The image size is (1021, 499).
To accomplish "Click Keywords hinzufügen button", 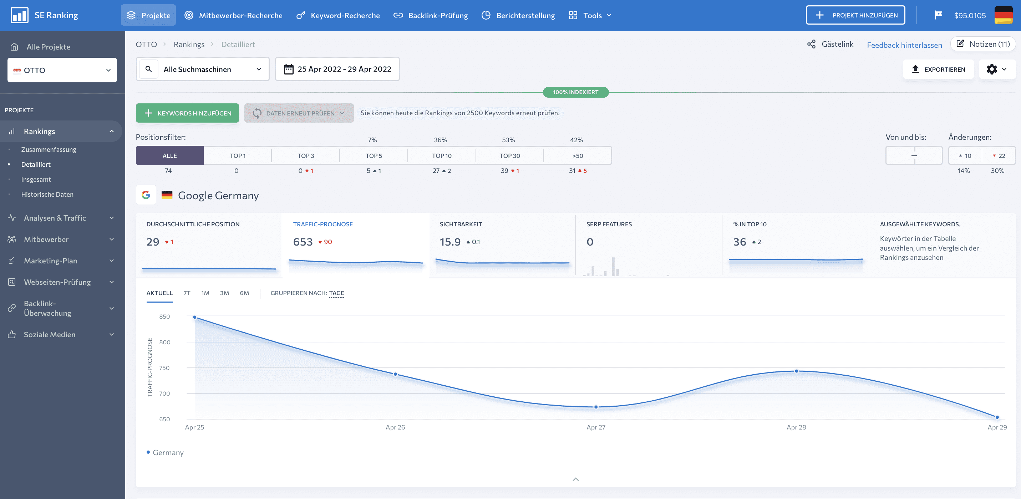I will click(187, 113).
